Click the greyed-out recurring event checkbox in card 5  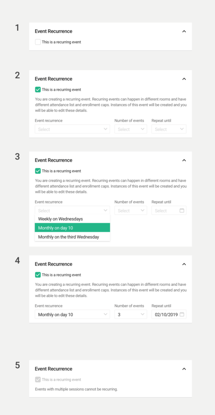(x=38, y=379)
